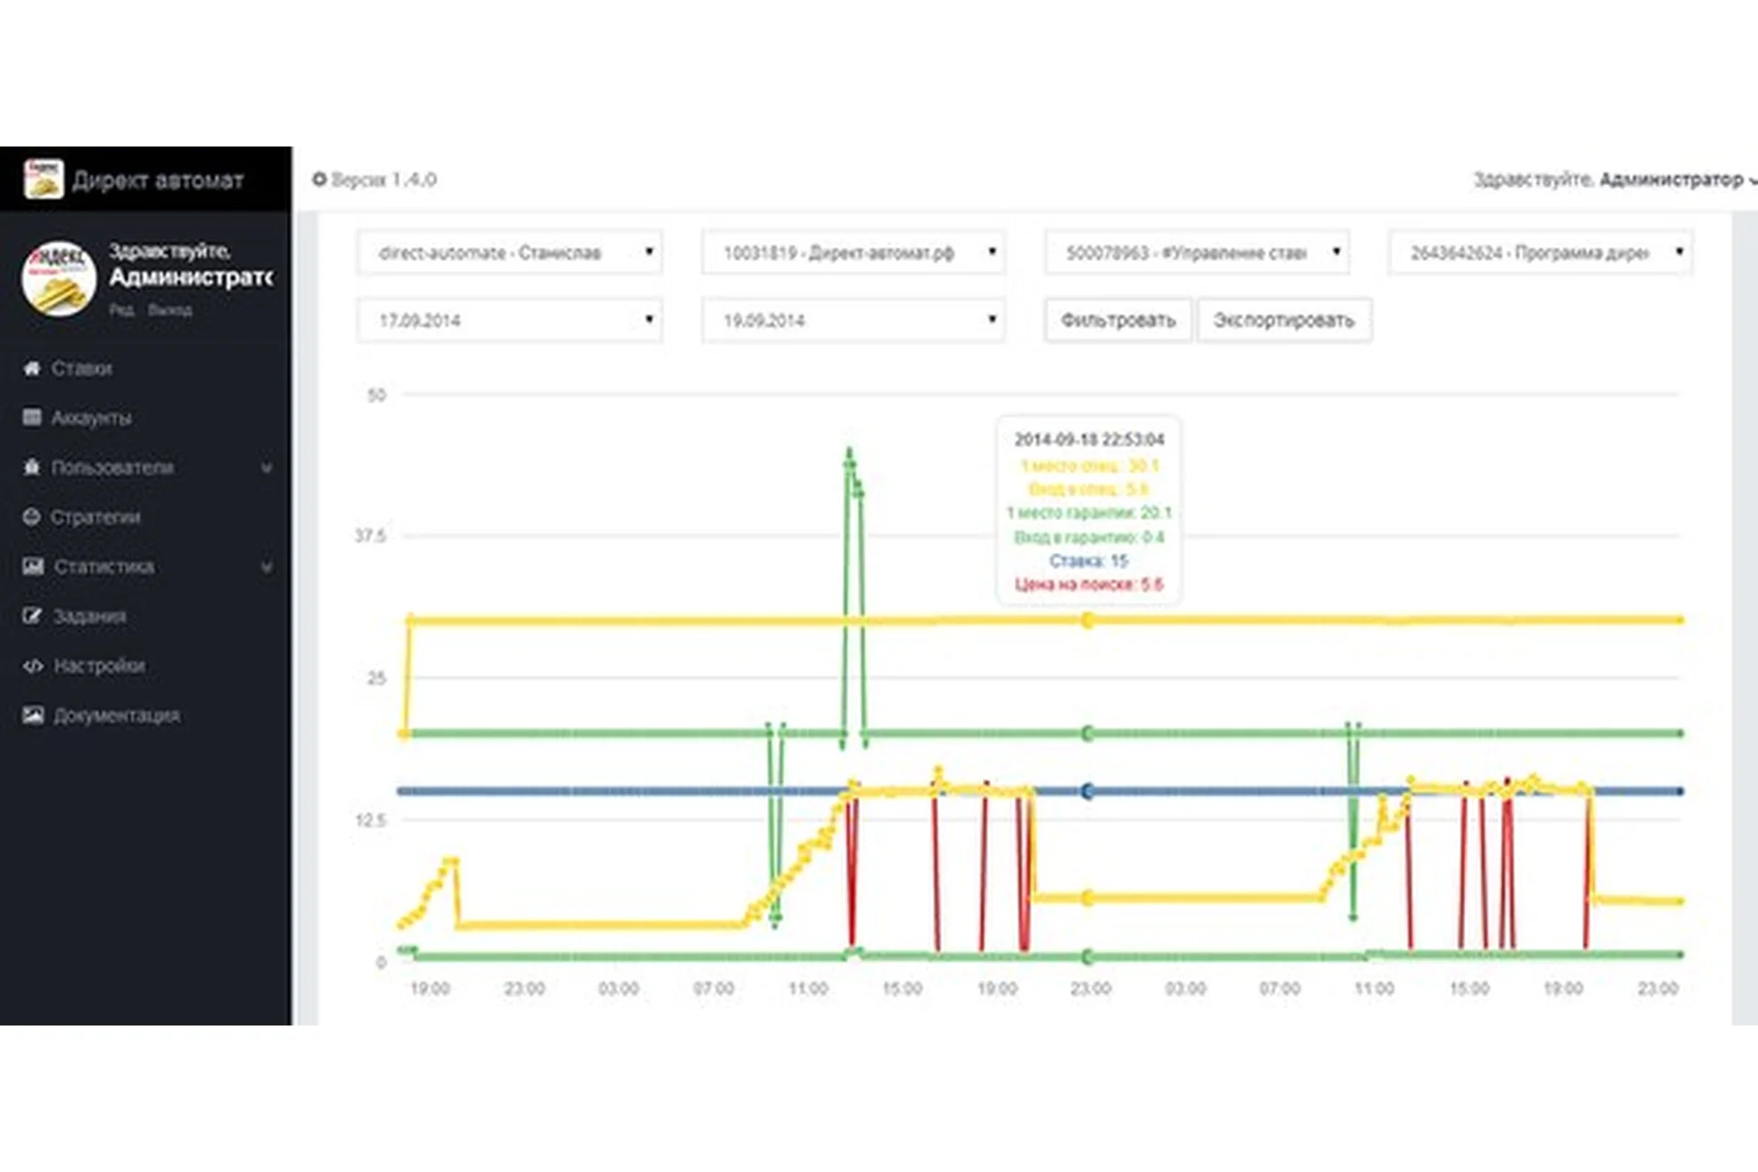Image resolution: width=1758 pixels, height=1172 pixels.
Task: Expand the Статистика submenu chevron
Action: pos(266,567)
